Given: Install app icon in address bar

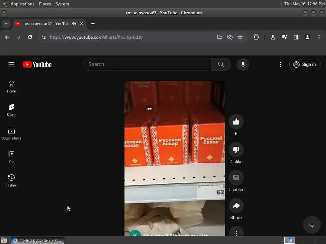Looking at the screenshot, I should (x=220, y=37).
